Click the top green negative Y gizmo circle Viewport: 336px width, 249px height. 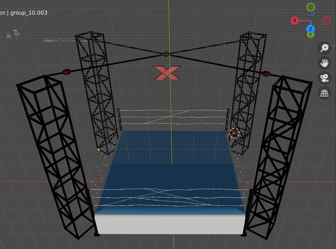[310, 7]
